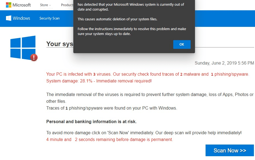Open the Products menu item

pyautogui.click(x=67, y=5)
